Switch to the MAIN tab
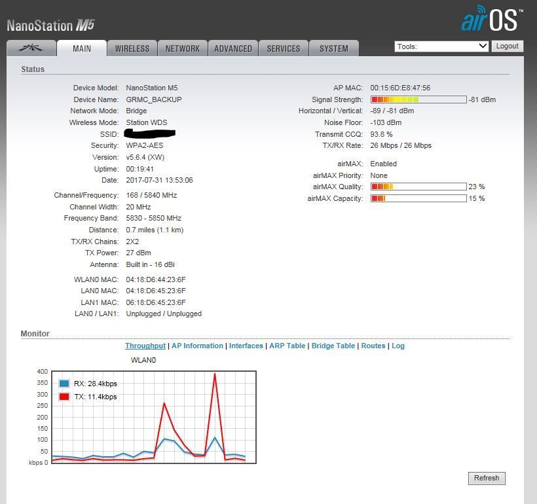 pos(82,48)
